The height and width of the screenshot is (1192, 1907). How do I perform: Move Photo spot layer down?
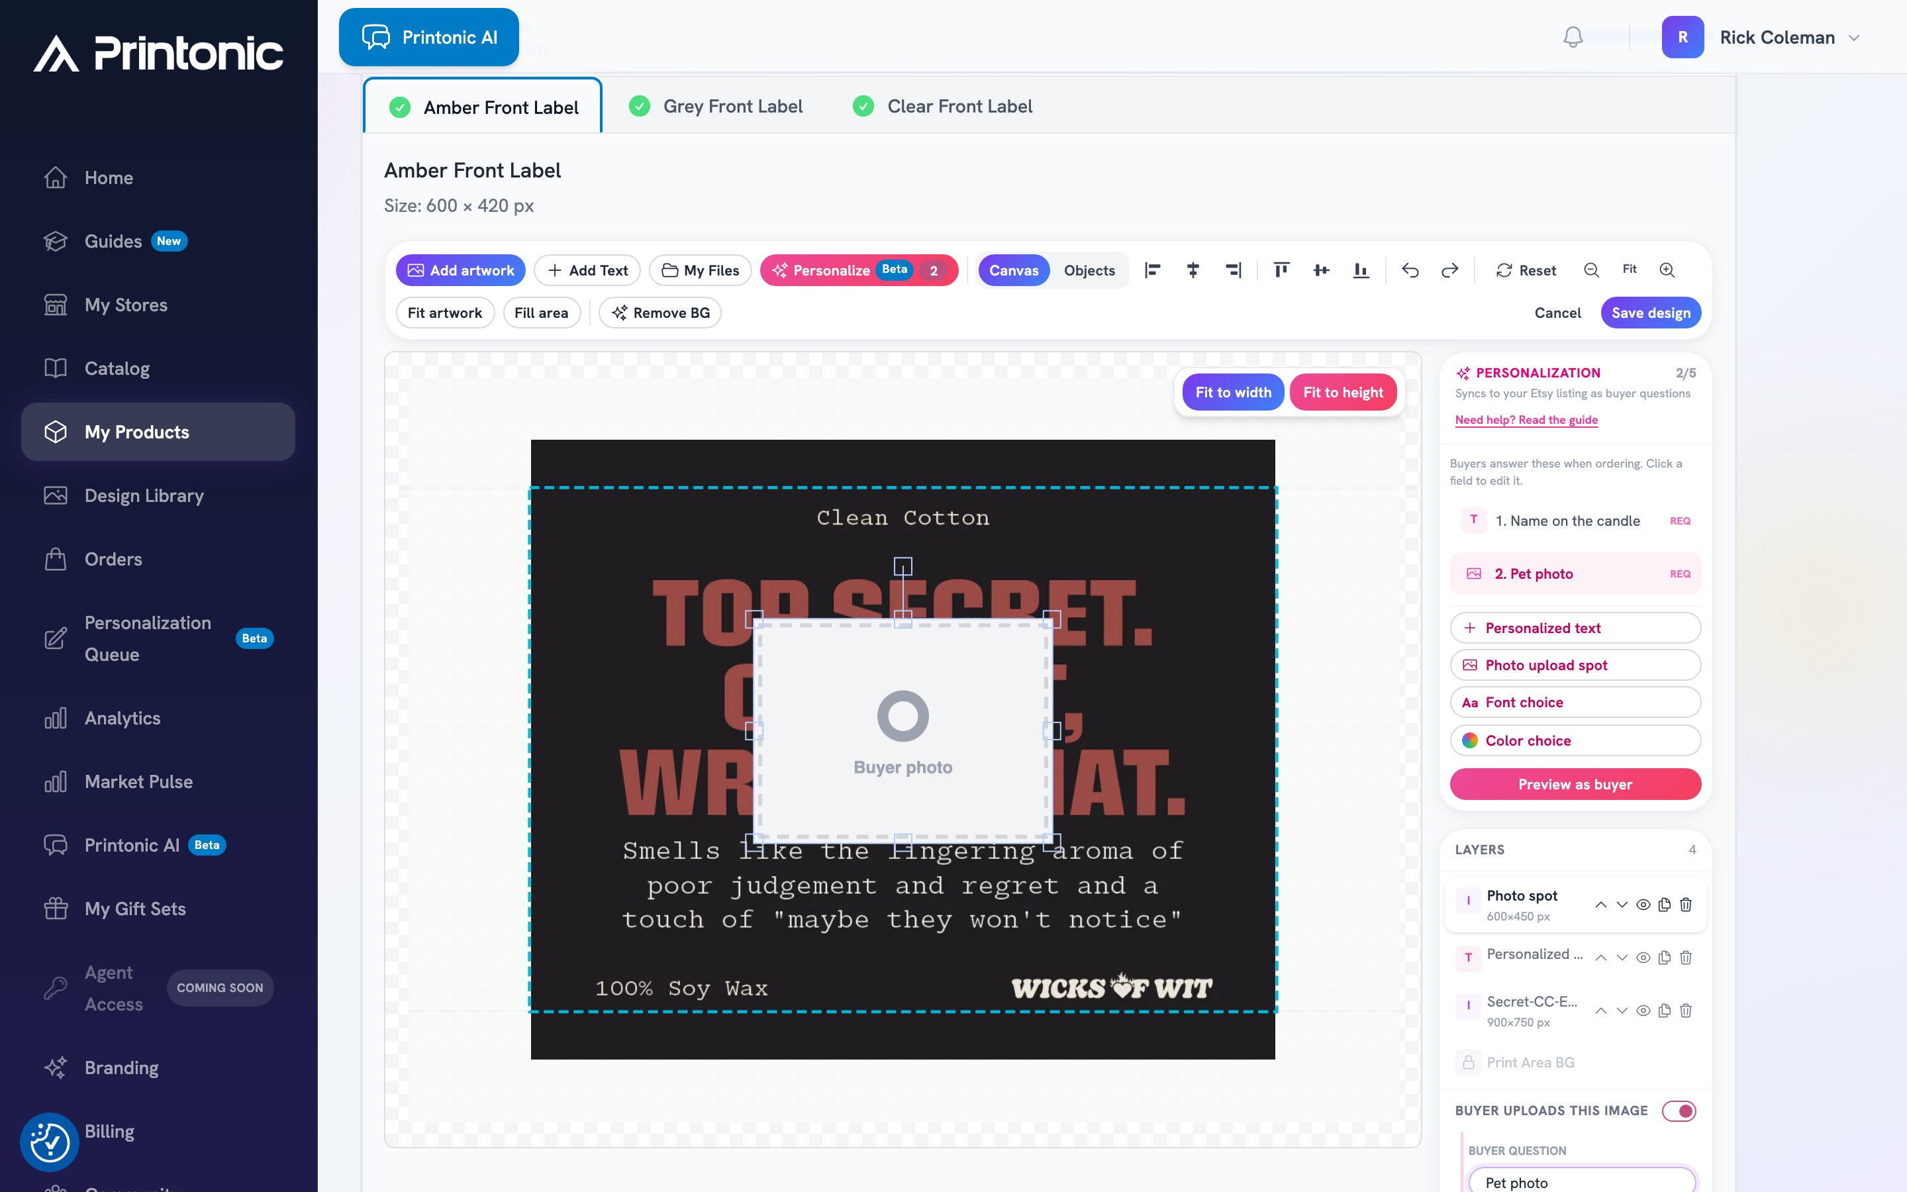click(x=1622, y=905)
